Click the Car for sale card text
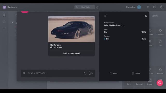The image size is (166, 93). (56, 45)
